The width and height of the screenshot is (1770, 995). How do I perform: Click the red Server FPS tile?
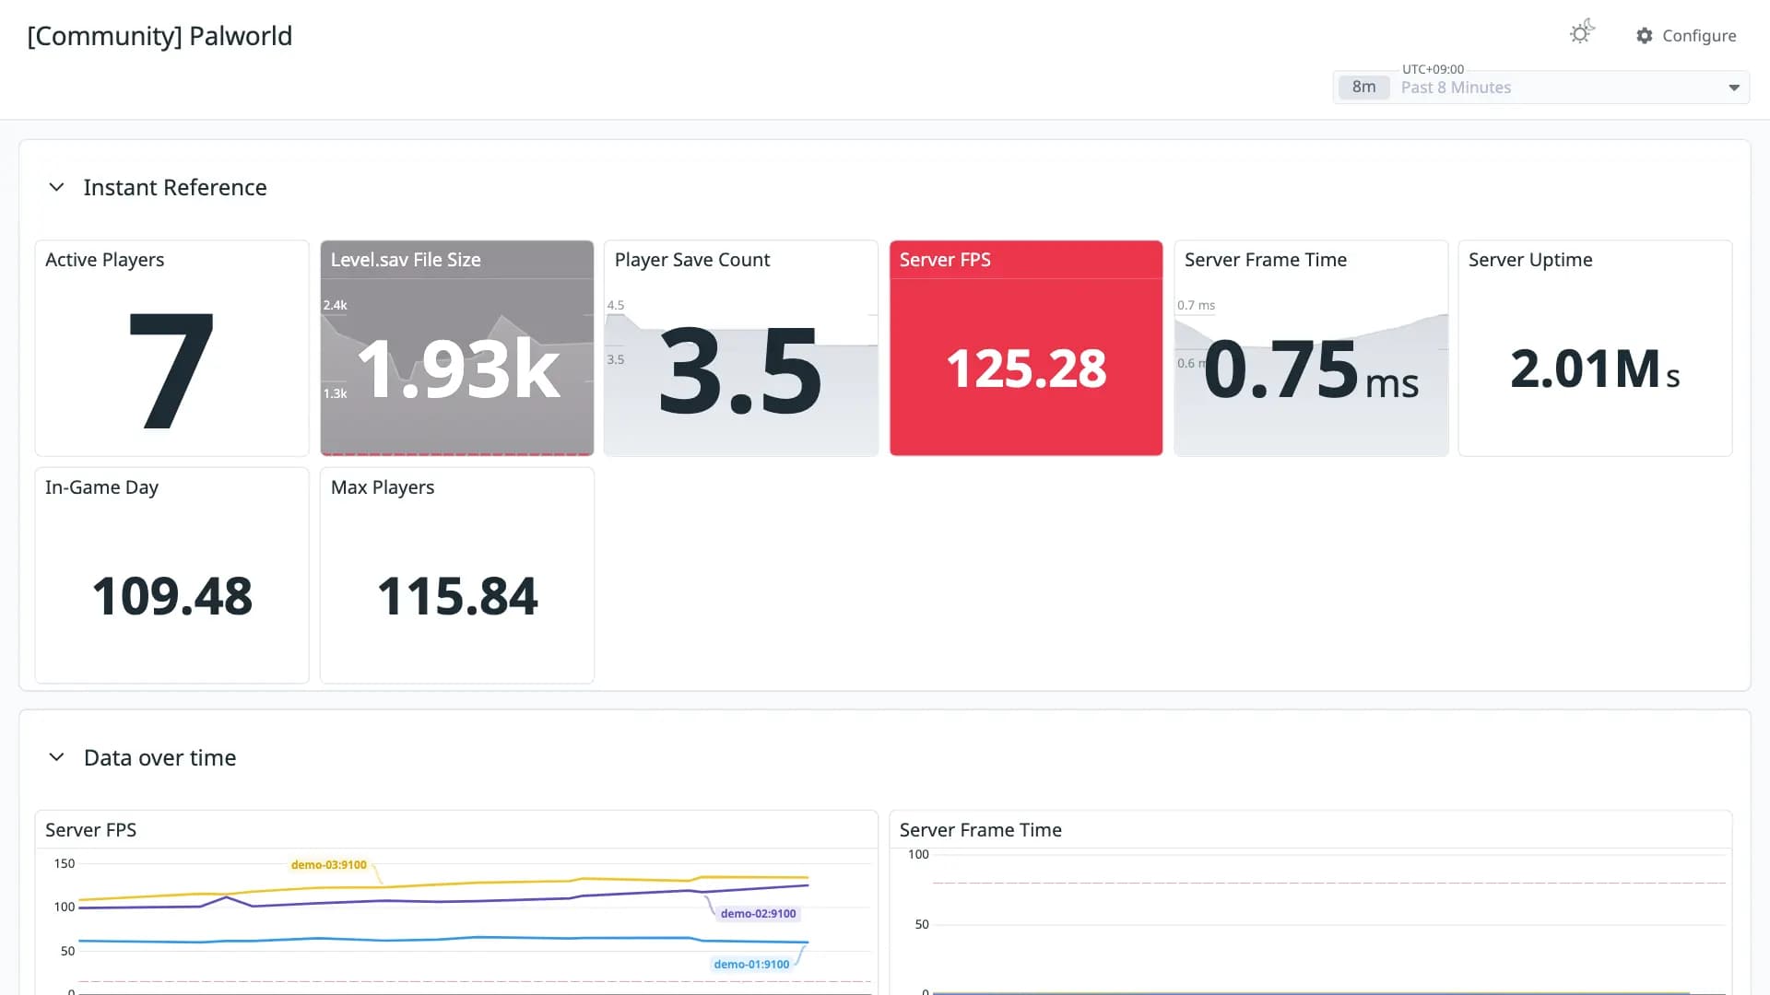(x=1026, y=348)
